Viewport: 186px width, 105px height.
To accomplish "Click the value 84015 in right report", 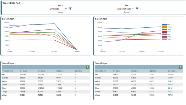I will 116,95.
